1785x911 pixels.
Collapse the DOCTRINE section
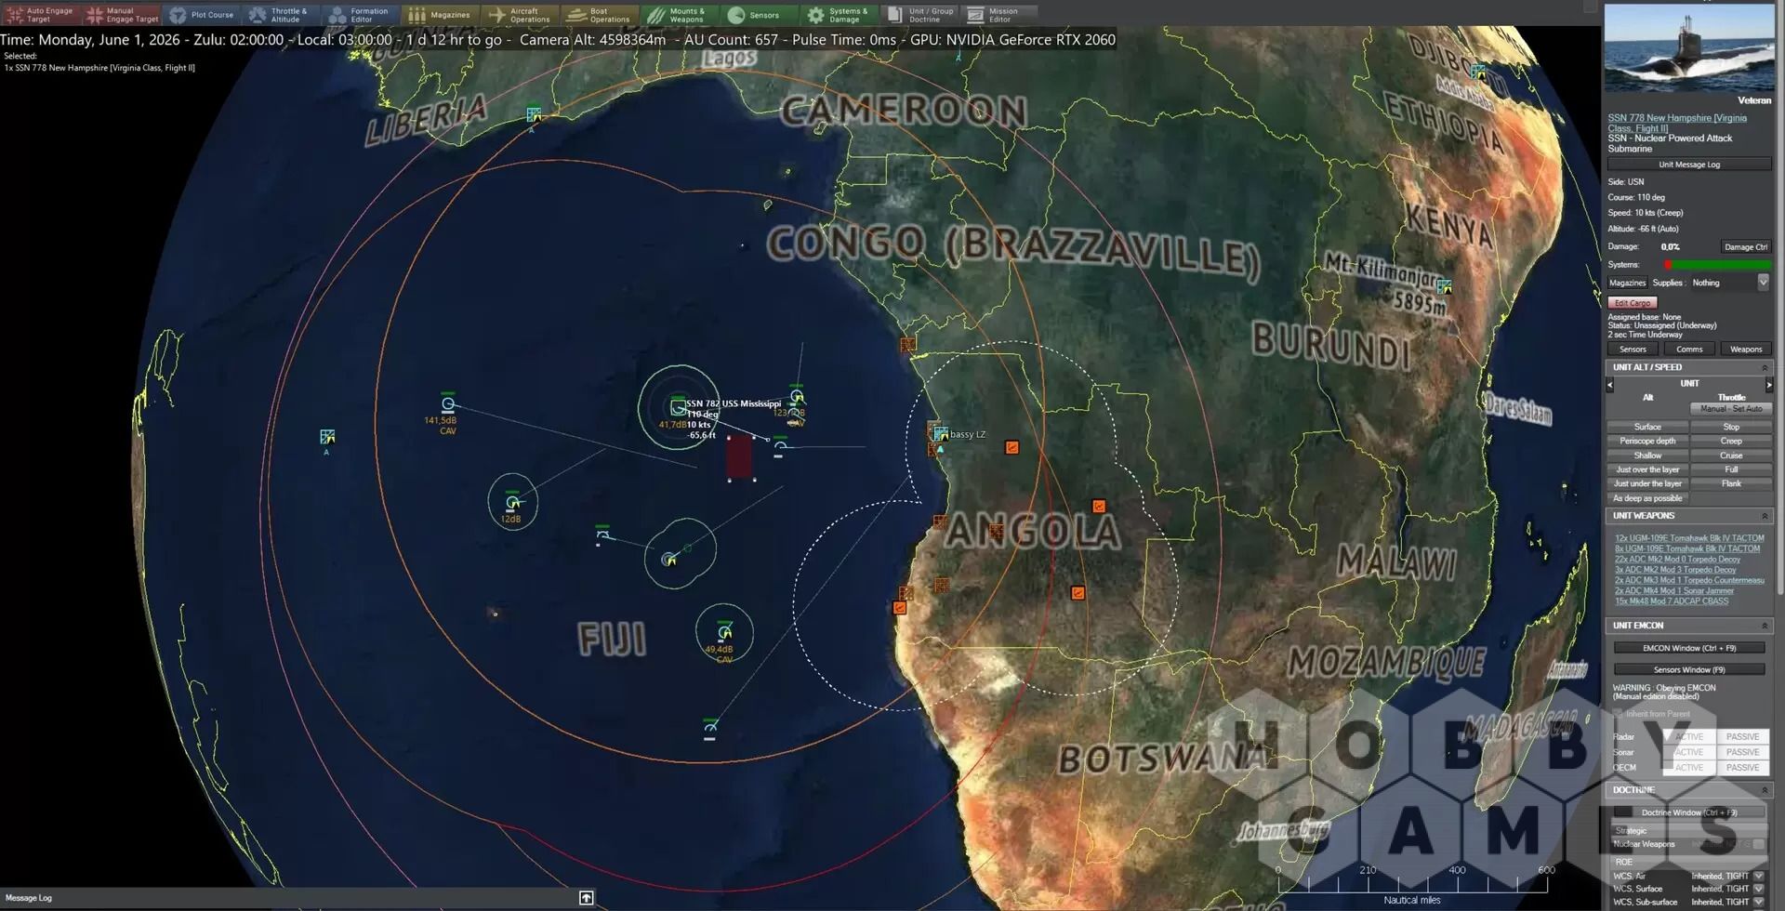pyautogui.click(x=1764, y=790)
